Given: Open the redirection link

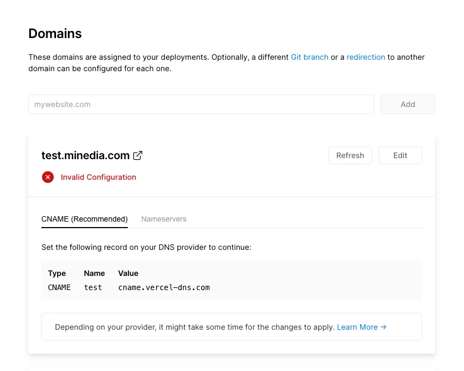Looking at the screenshot, I should click(366, 57).
